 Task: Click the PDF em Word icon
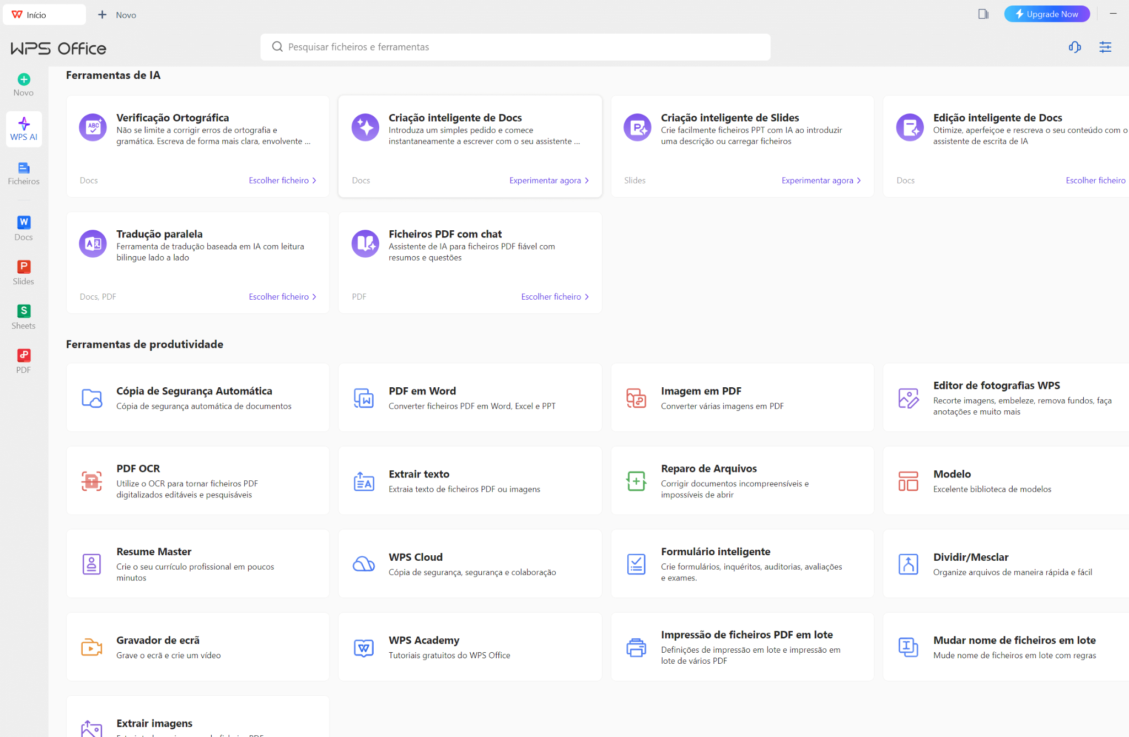tap(364, 398)
